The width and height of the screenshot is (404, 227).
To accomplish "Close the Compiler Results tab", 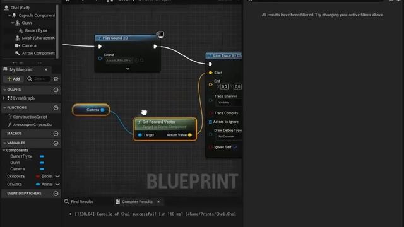I will 158,202.
